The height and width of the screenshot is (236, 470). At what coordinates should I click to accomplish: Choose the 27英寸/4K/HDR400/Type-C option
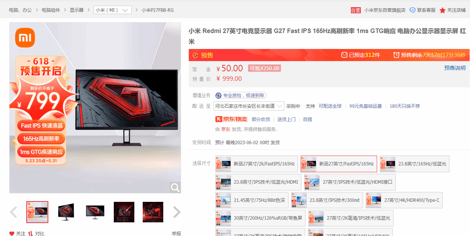point(404,200)
